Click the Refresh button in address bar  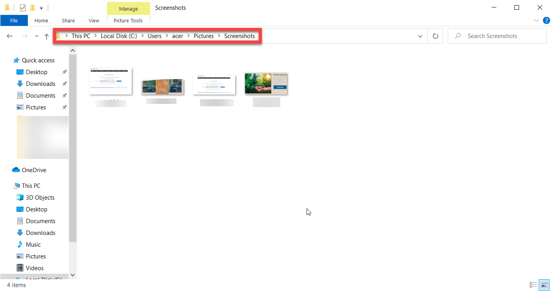click(x=435, y=36)
